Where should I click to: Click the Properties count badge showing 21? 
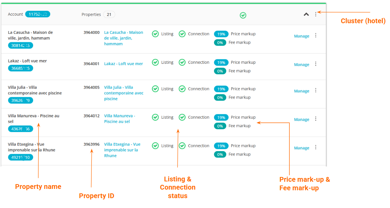(109, 14)
